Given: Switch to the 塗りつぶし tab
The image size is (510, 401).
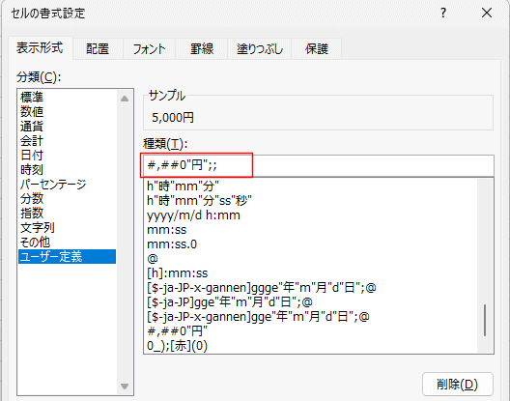Looking at the screenshot, I should point(259,49).
